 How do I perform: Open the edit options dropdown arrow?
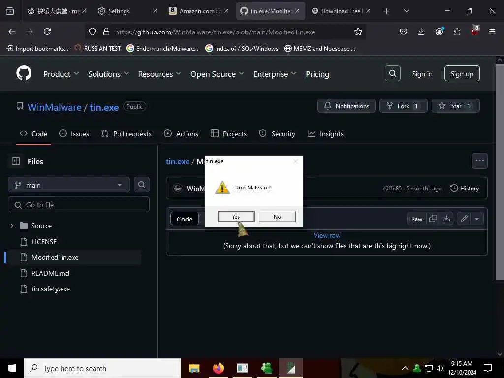(477, 219)
